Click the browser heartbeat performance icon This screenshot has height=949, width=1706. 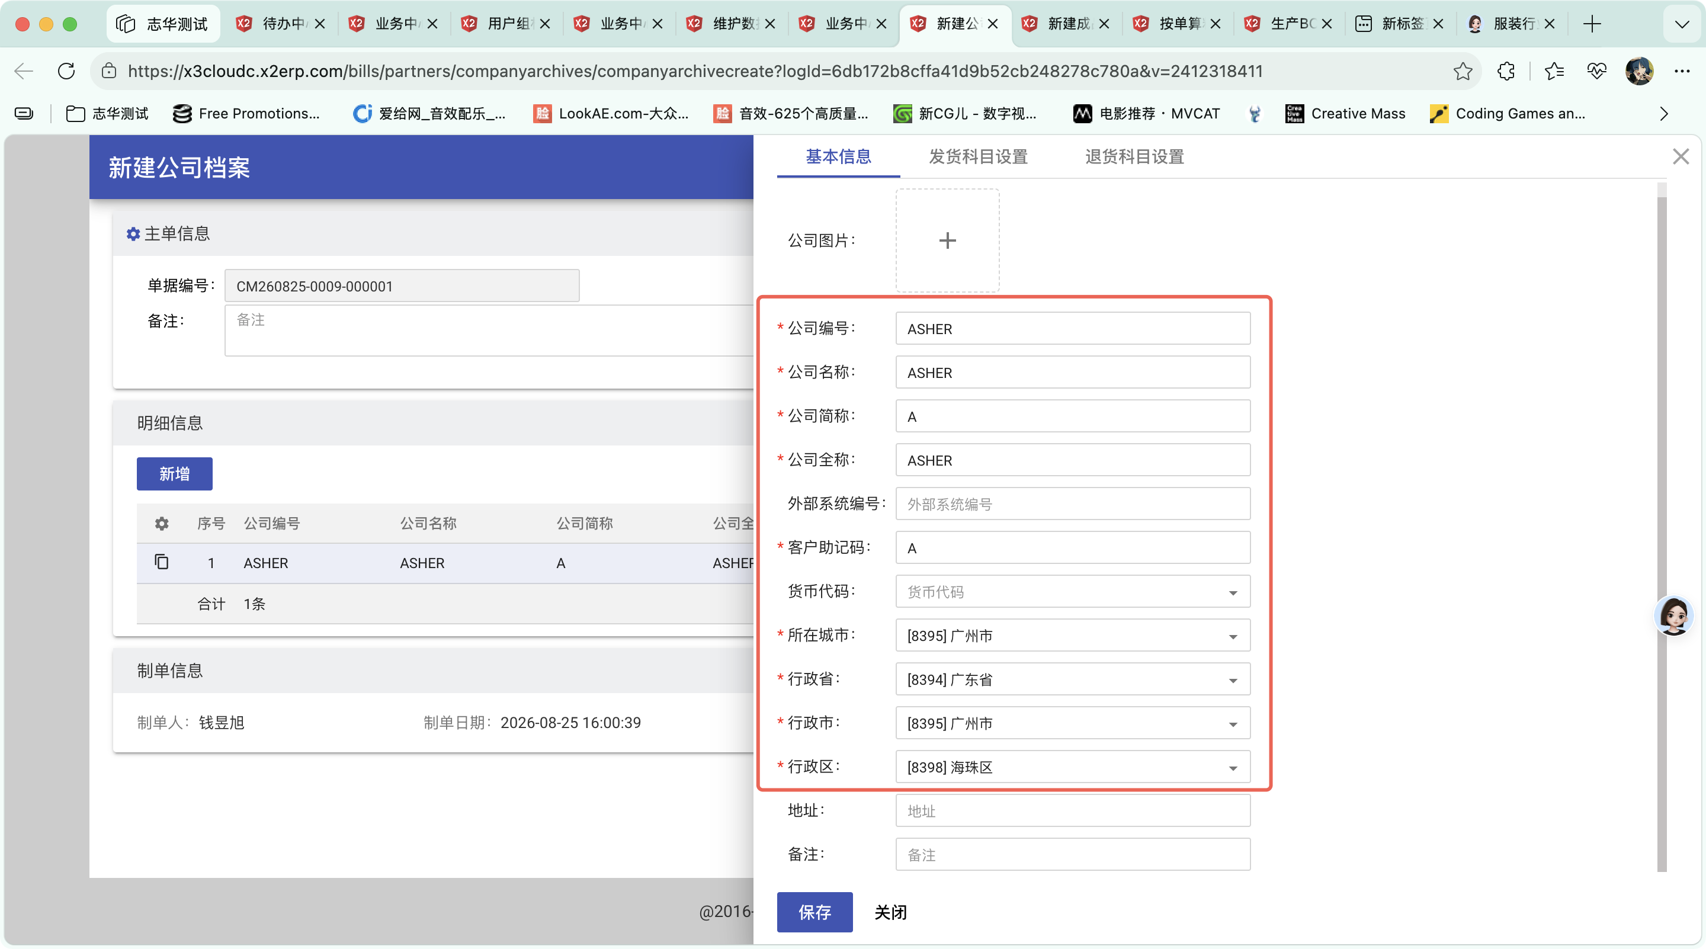1596,71
